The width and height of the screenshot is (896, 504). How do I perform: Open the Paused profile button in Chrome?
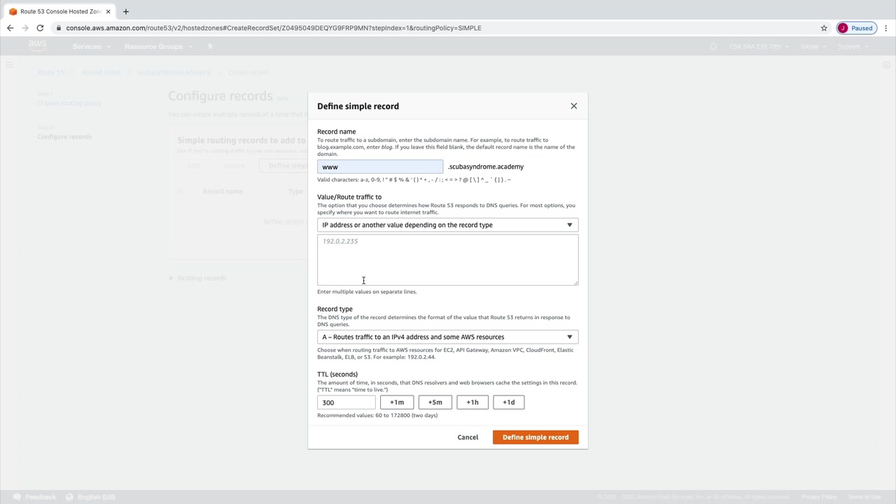(856, 28)
